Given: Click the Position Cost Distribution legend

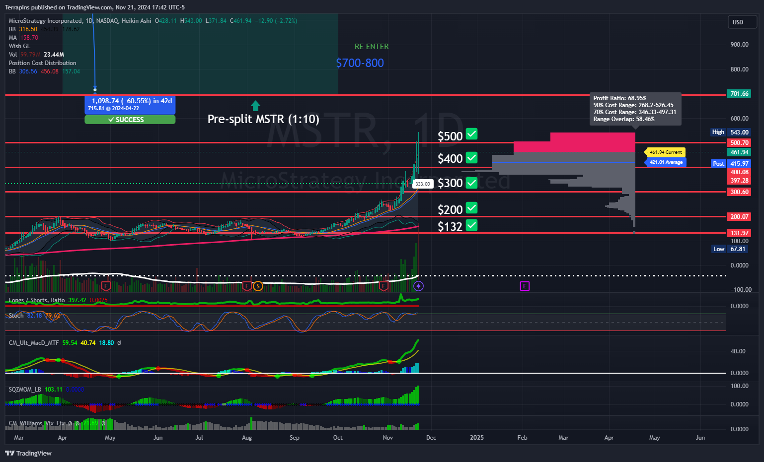Looking at the screenshot, I should coord(42,63).
